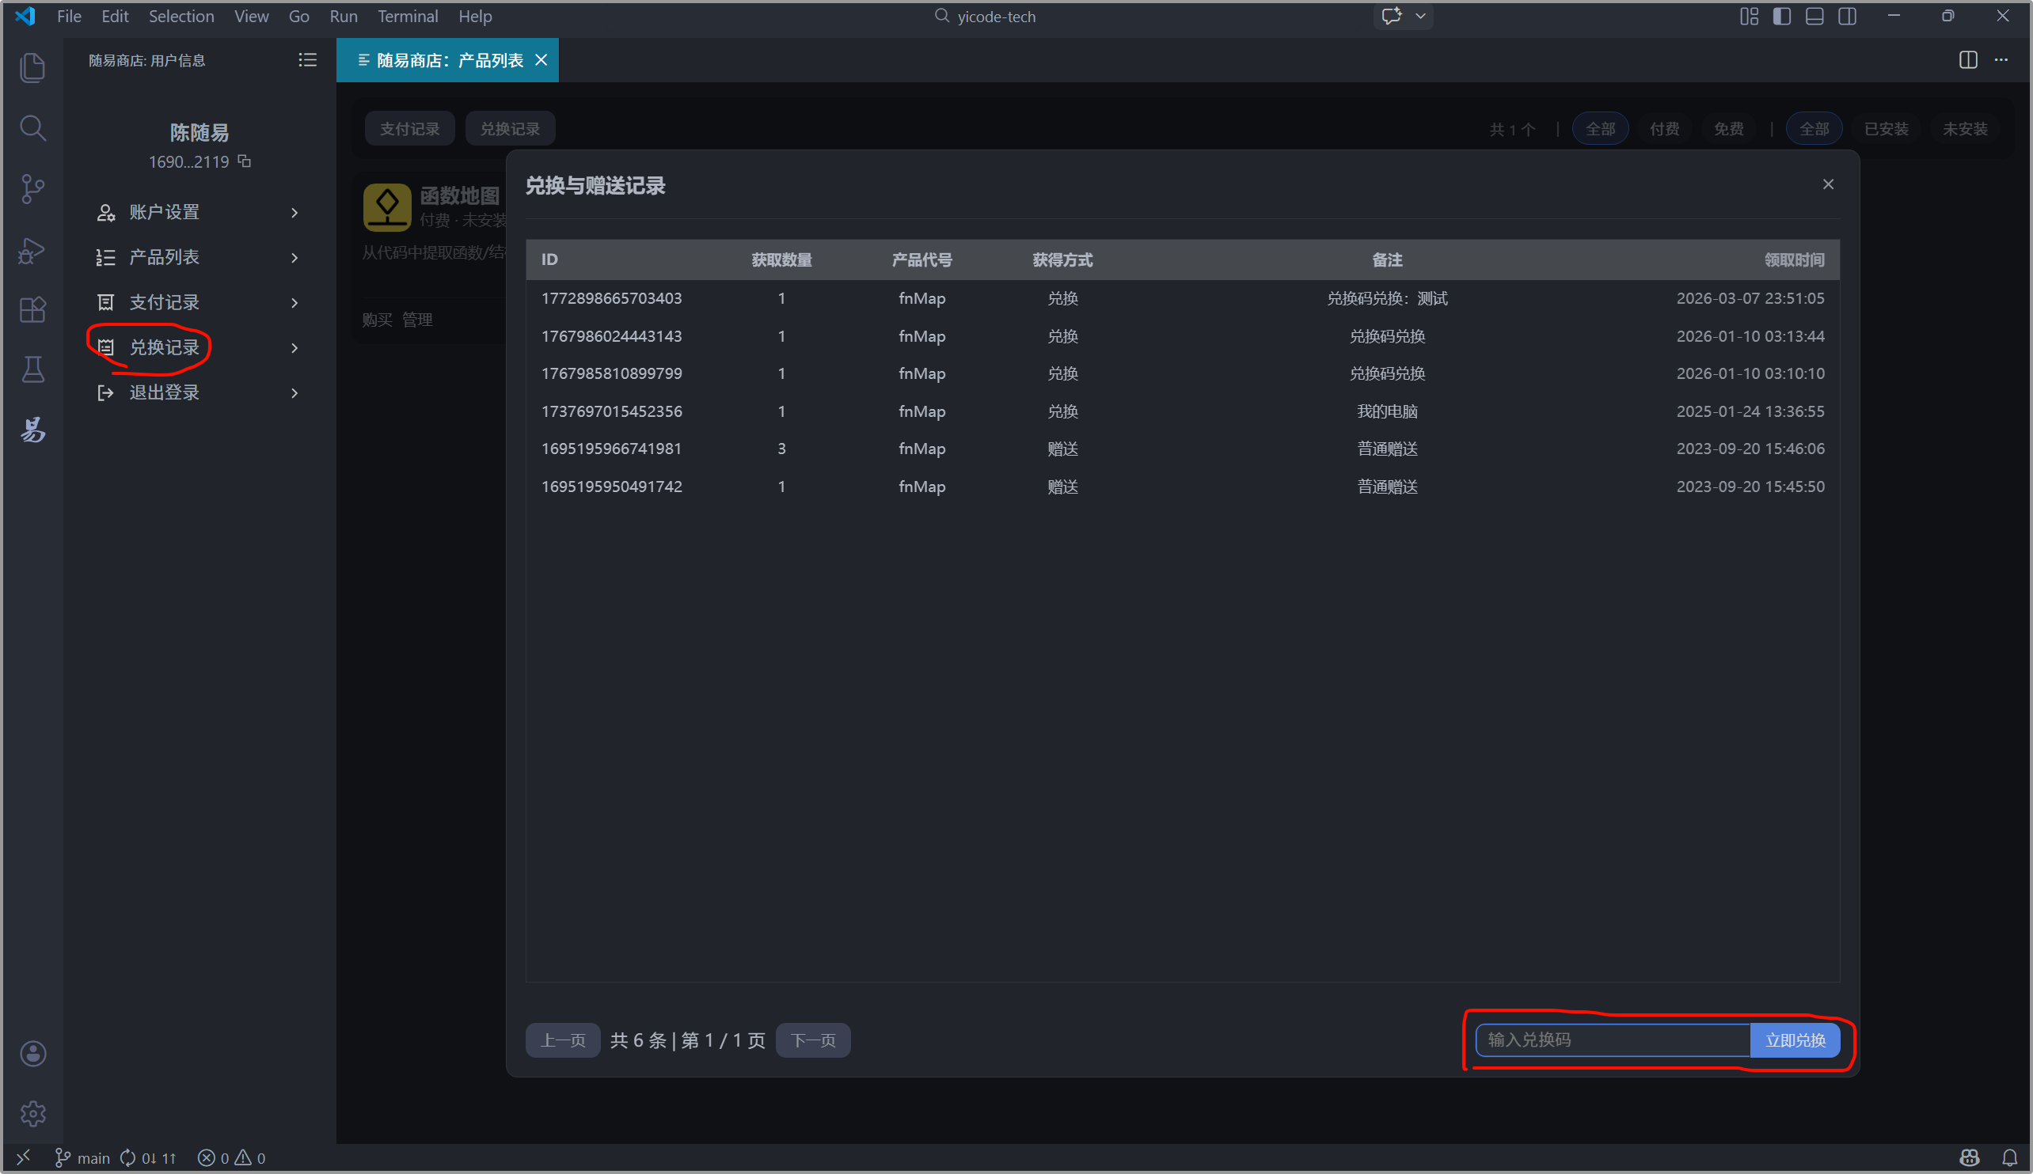Open Source Control view icon
The image size is (2033, 1174).
click(32, 188)
